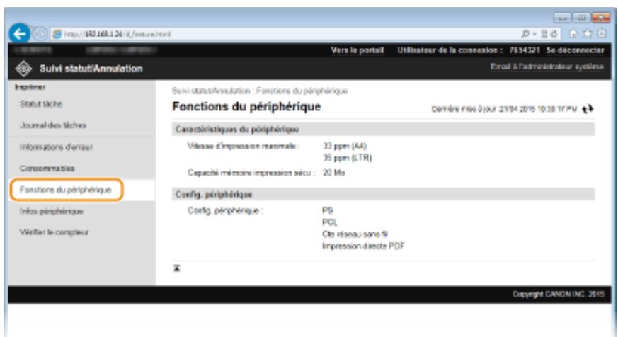Select Fonctions du périphérique in sidebar

[x=66, y=190]
